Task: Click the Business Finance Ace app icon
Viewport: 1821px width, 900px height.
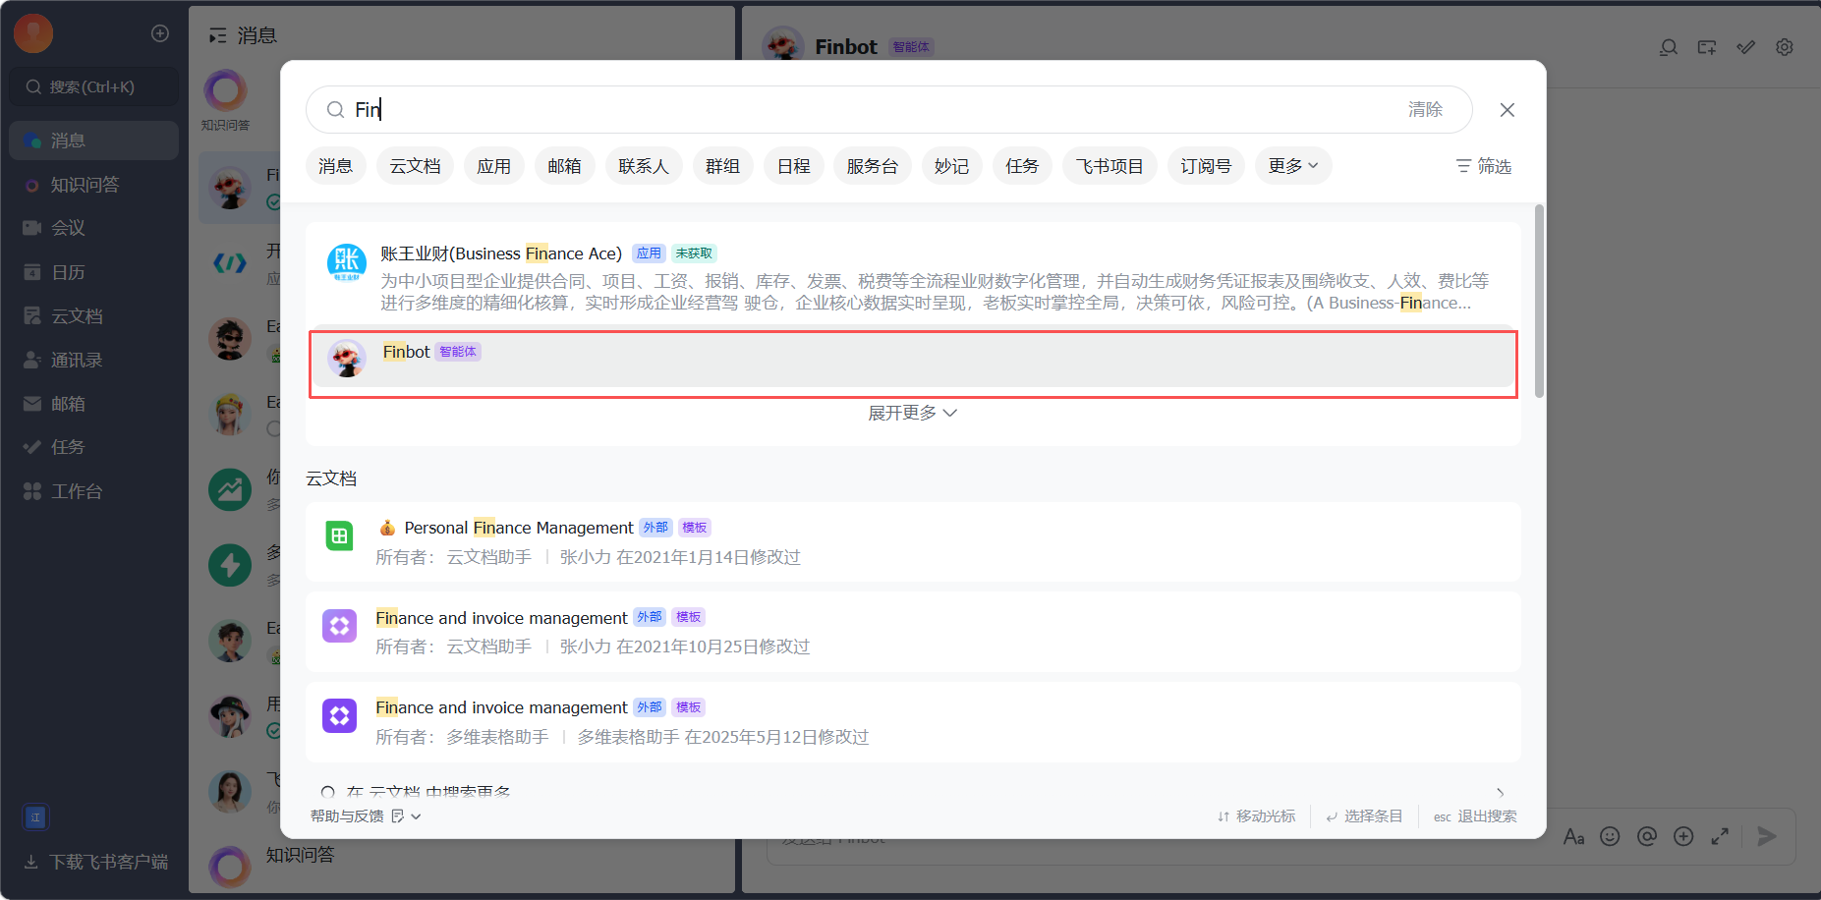Action: click(347, 262)
